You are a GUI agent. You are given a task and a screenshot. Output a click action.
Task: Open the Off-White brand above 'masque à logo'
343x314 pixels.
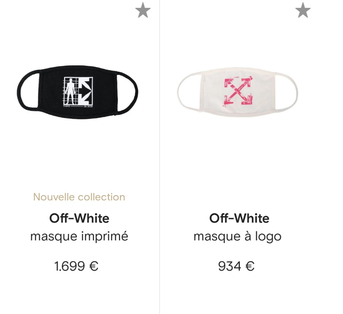point(239,218)
